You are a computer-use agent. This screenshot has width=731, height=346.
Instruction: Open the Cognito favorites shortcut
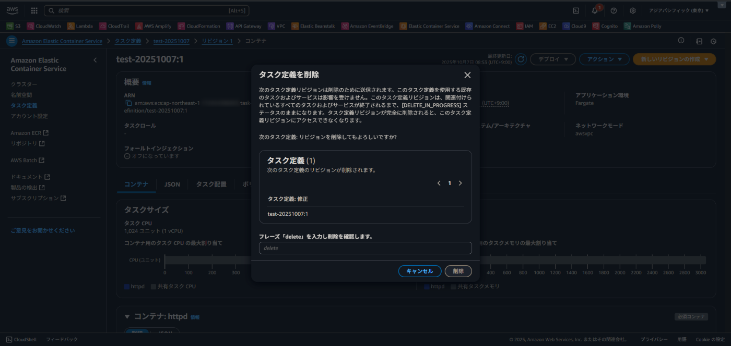pos(605,26)
